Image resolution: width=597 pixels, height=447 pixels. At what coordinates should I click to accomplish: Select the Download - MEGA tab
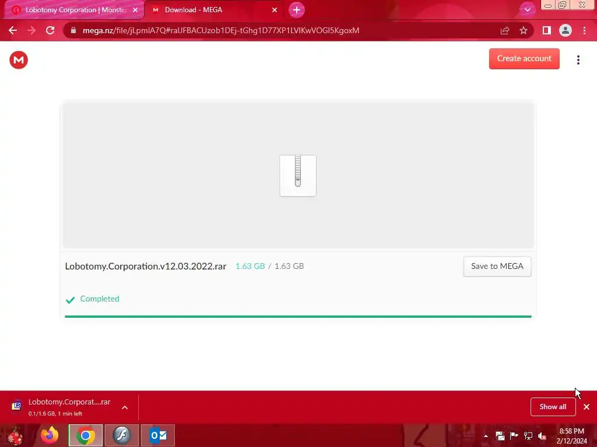213,10
